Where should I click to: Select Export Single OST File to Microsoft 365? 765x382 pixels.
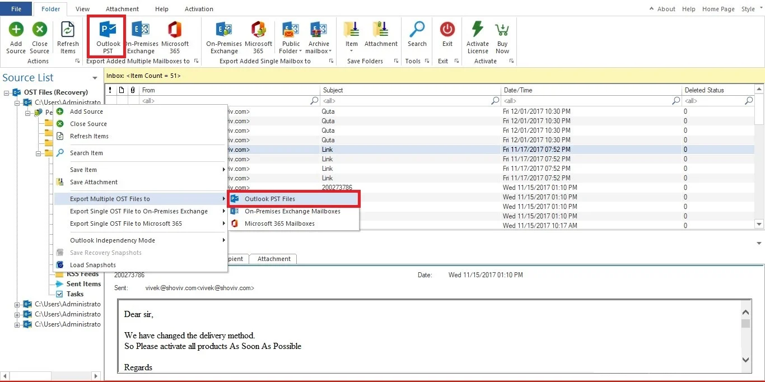140,223
